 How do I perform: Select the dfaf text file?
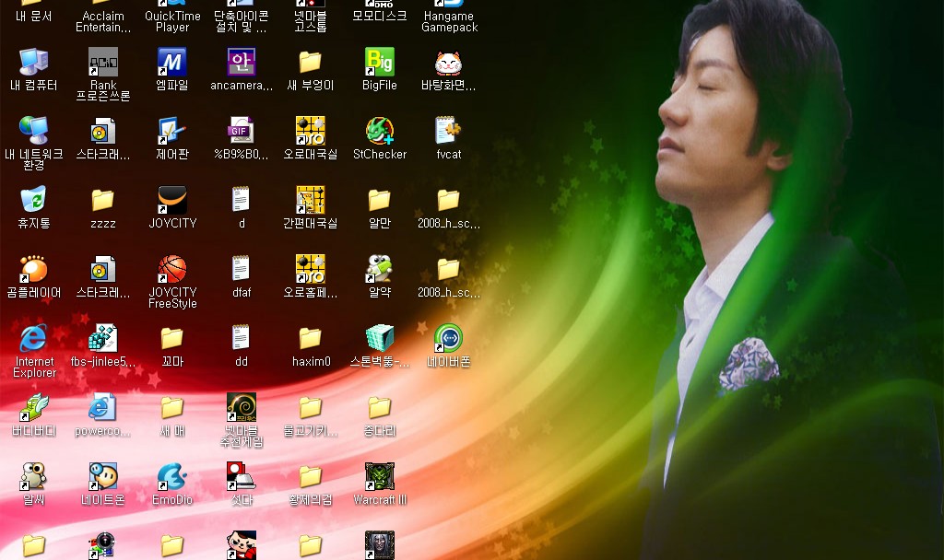(x=242, y=270)
